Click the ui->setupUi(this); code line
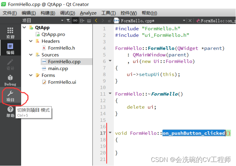236x166 pixels. tap(153, 74)
